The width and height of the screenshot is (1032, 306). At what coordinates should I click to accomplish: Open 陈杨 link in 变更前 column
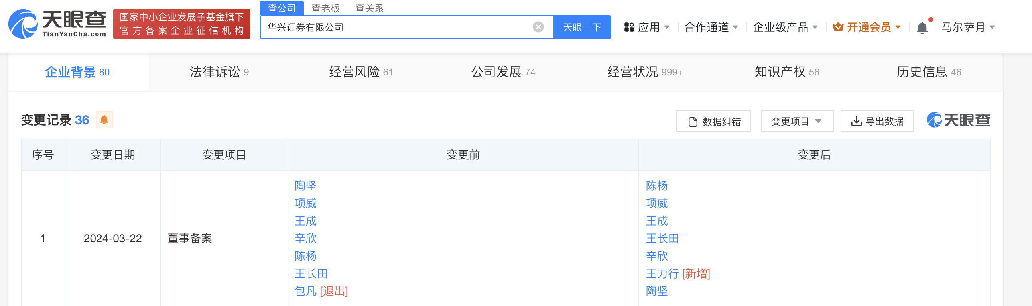tap(306, 256)
